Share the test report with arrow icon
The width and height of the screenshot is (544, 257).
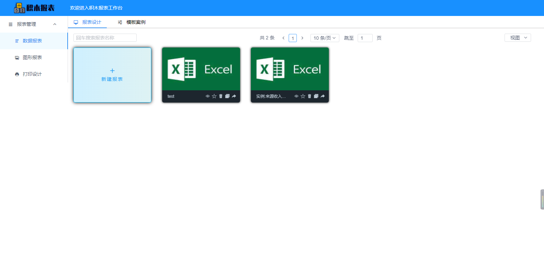pyautogui.click(x=234, y=96)
